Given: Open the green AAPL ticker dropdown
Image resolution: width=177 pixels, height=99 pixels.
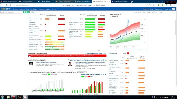Looking at the screenshot, I should point(26,12).
